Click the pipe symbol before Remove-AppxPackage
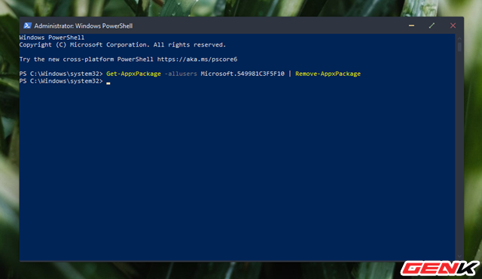Viewport: 482px width, 279px height. pos(289,74)
